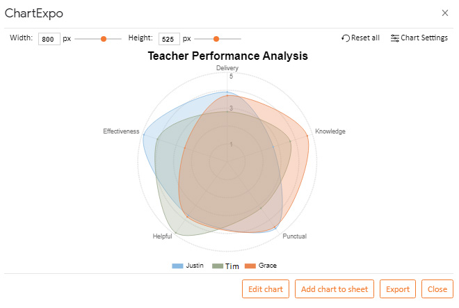
Task: Focus the Width input field showing 800
Action: coord(49,39)
